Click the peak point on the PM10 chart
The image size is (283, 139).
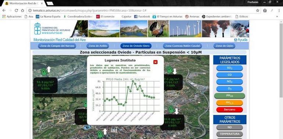(x=133, y=81)
